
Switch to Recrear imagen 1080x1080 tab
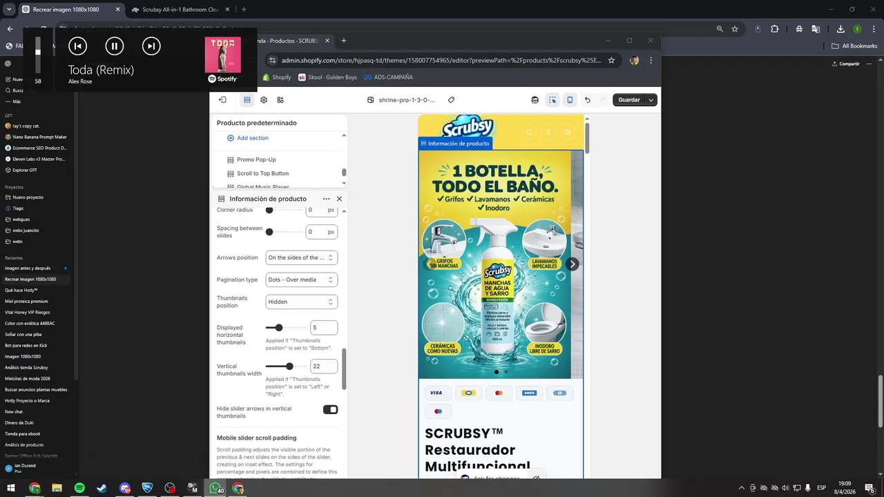click(x=71, y=10)
